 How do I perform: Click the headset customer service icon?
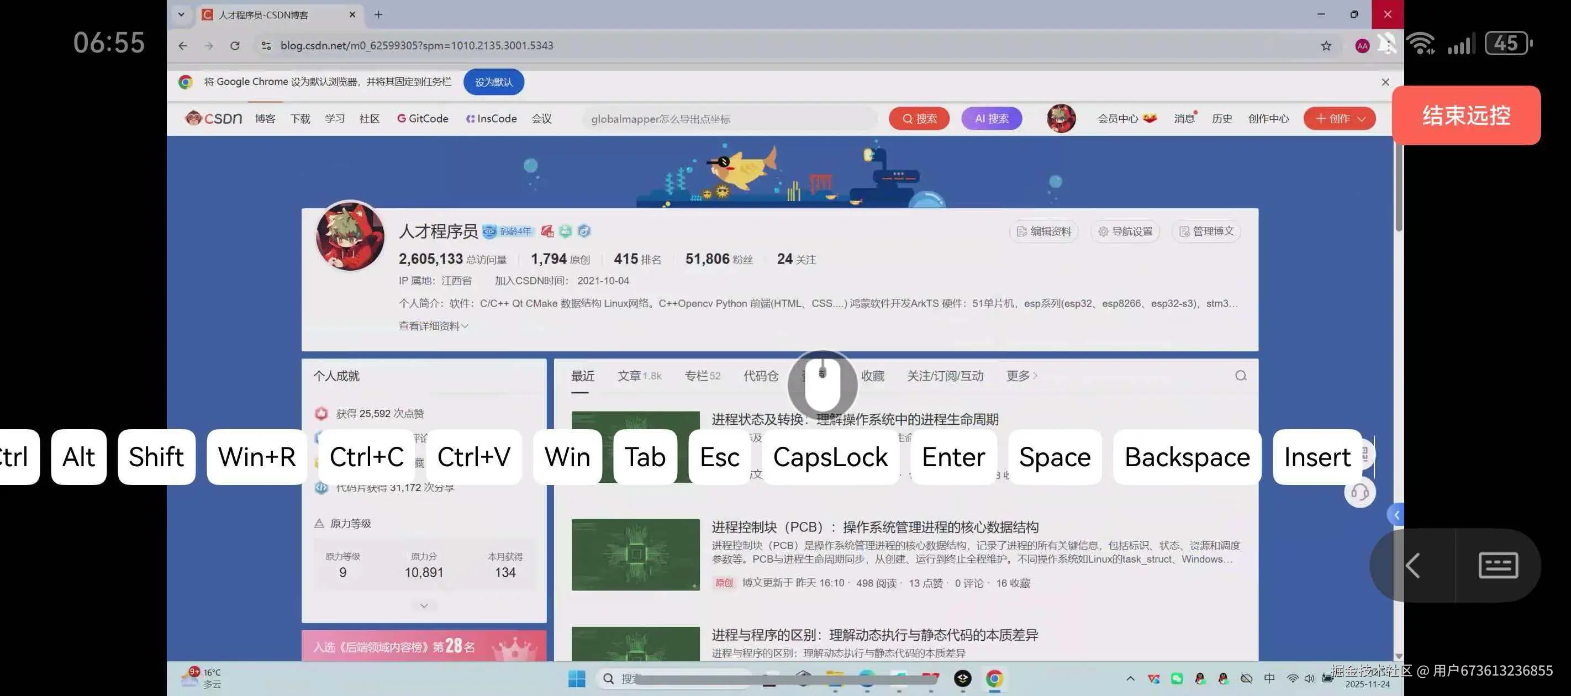click(x=1359, y=492)
